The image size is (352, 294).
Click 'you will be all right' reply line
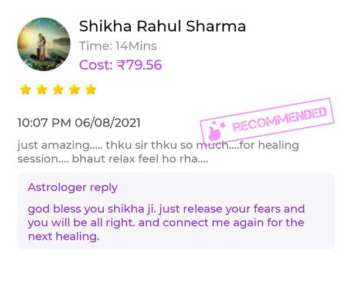click(166, 223)
